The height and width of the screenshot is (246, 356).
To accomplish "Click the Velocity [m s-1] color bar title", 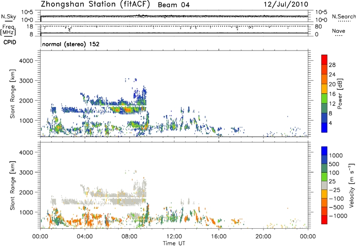I will 352,185.
